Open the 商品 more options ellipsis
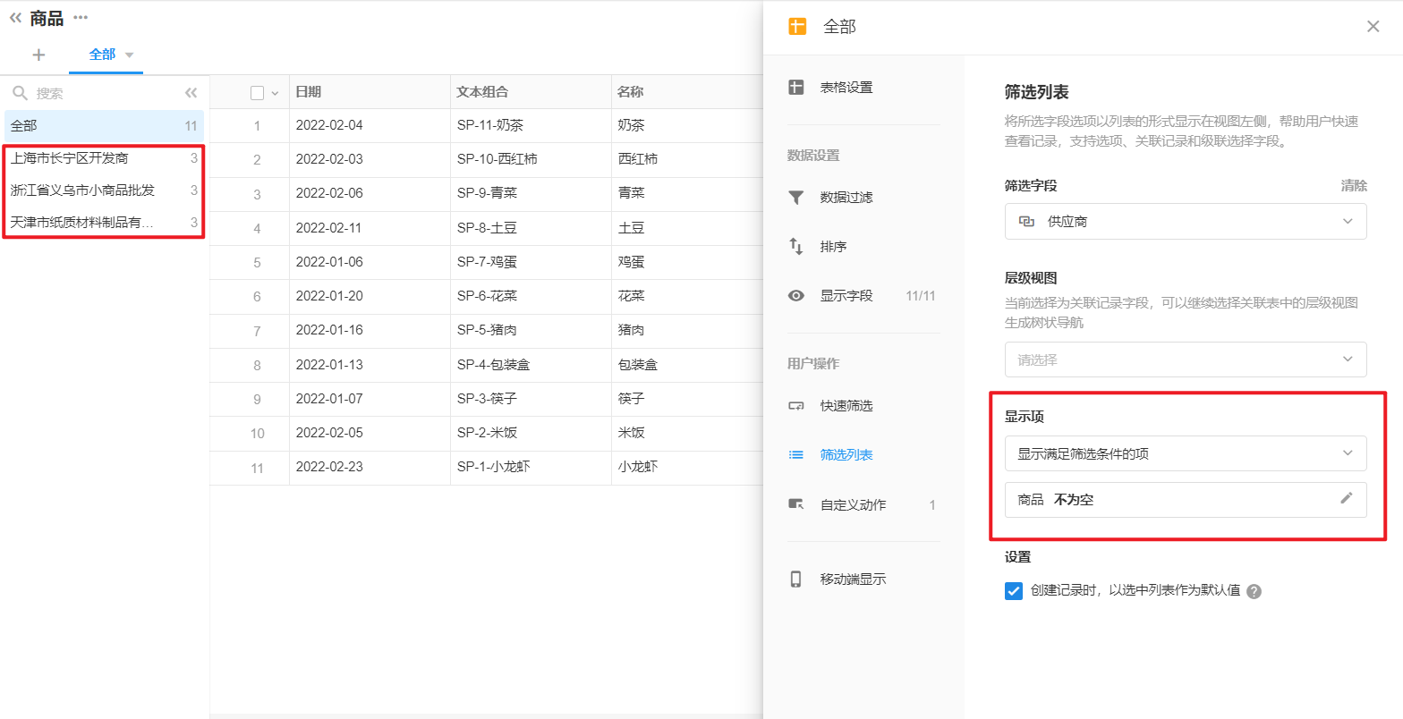The width and height of the screenshot is (1403, 719). [x=81, y=17]
